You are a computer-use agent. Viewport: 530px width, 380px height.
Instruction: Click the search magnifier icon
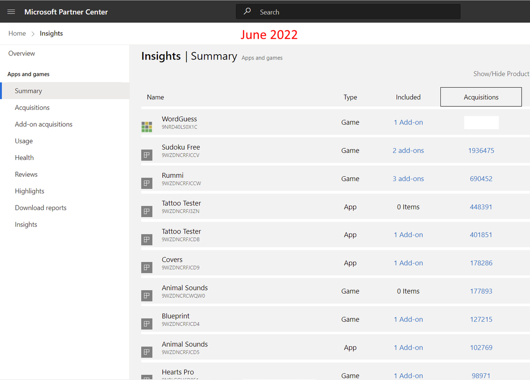[248, 11]
